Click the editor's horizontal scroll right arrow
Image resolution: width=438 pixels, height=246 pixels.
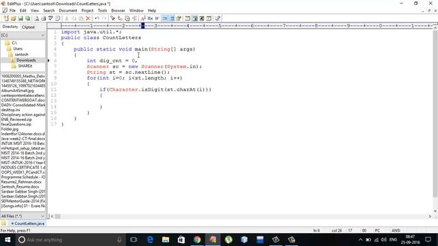click(430, 217)
